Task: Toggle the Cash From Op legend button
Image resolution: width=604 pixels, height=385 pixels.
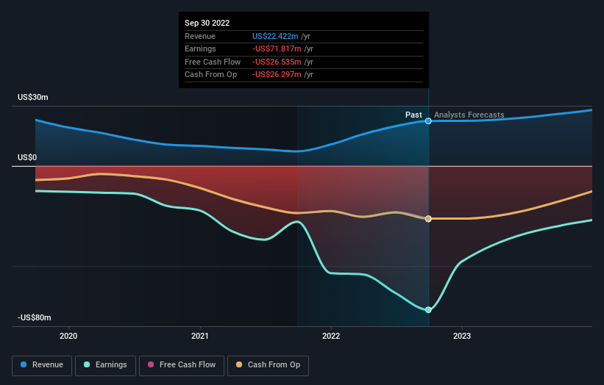Action: pos(268,365)
